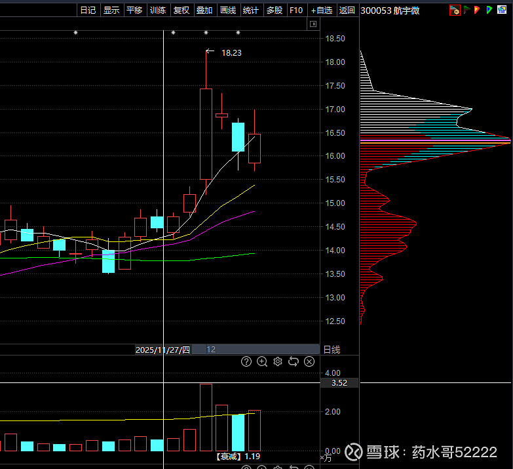Choose 叠加 to overlay another stock
513x469 pixels.
click(x=204, y=10)
